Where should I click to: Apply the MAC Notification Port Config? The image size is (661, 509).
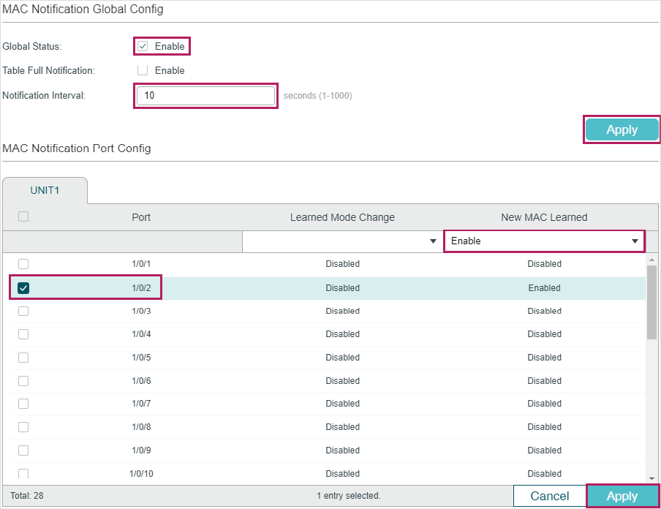[622, 497]
